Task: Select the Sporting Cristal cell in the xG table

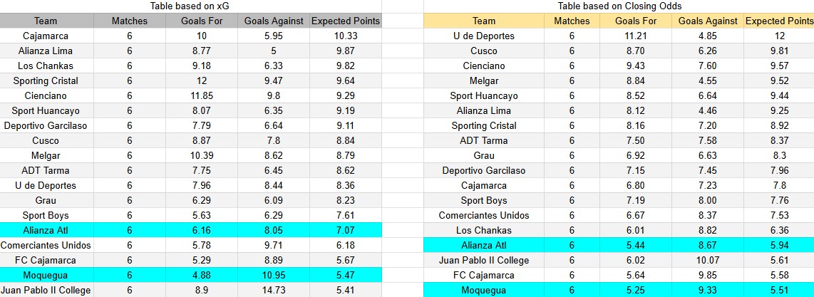Action: pos(46,80)
